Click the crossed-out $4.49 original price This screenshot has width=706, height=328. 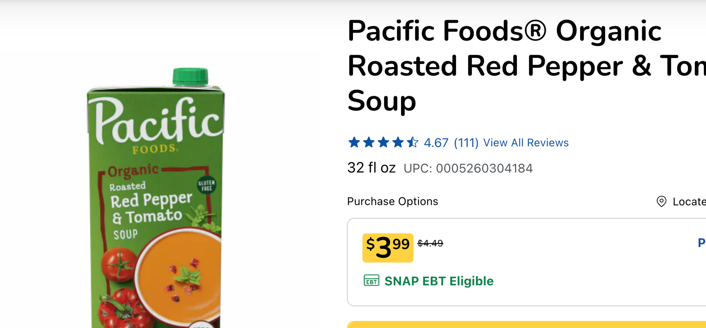[x=430, y=243]
